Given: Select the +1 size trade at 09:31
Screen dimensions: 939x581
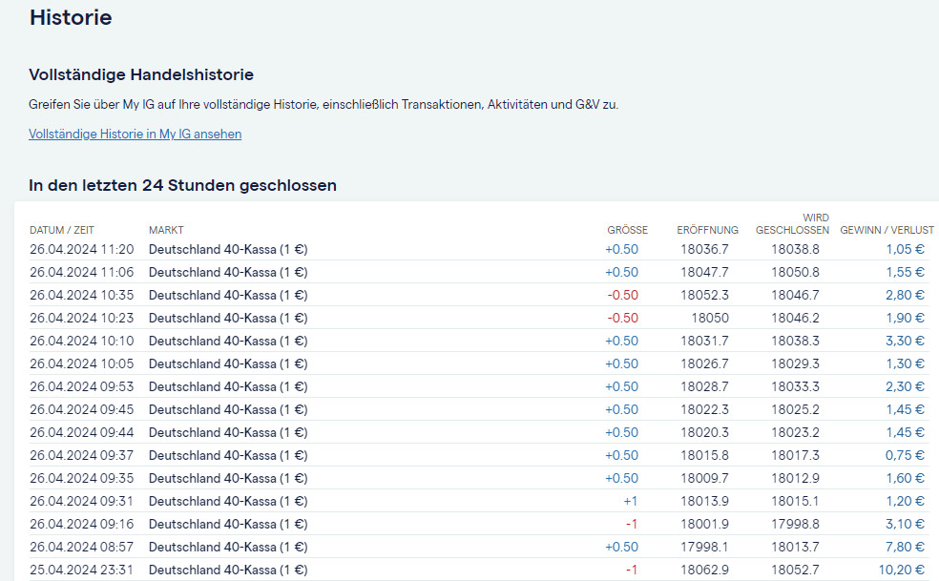Looking at the screenshot, I should (630, 501).
